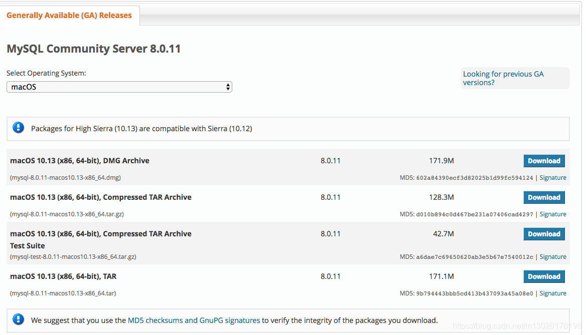This screenshot has width=586, height=335.
Task: Open Signature link for the Test Suite
Action: click(x=553, y=257)
